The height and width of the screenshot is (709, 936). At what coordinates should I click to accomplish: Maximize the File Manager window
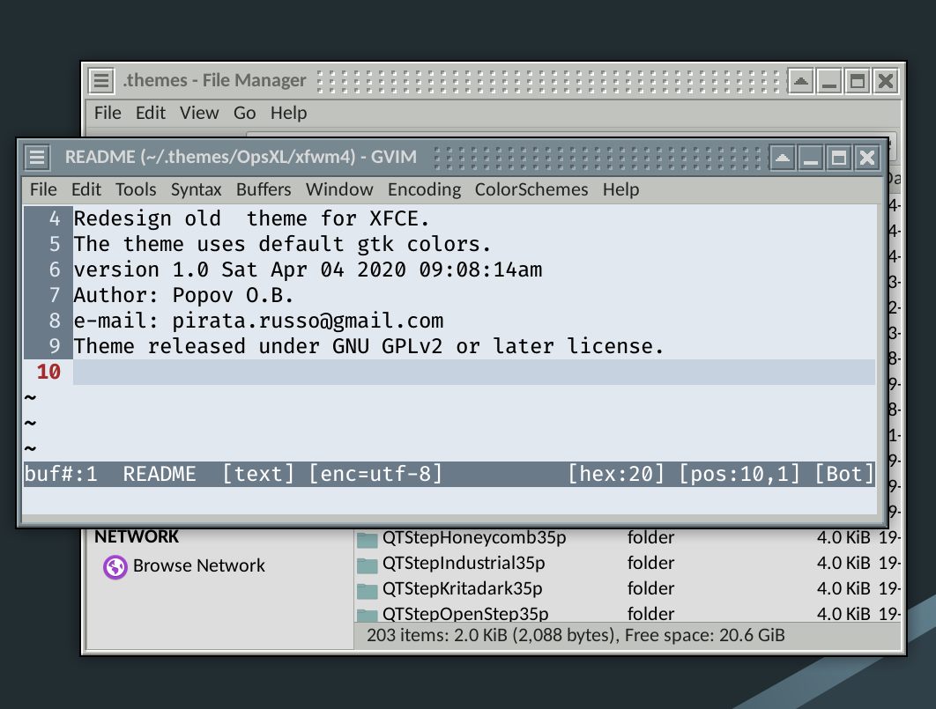click(858, 80)
